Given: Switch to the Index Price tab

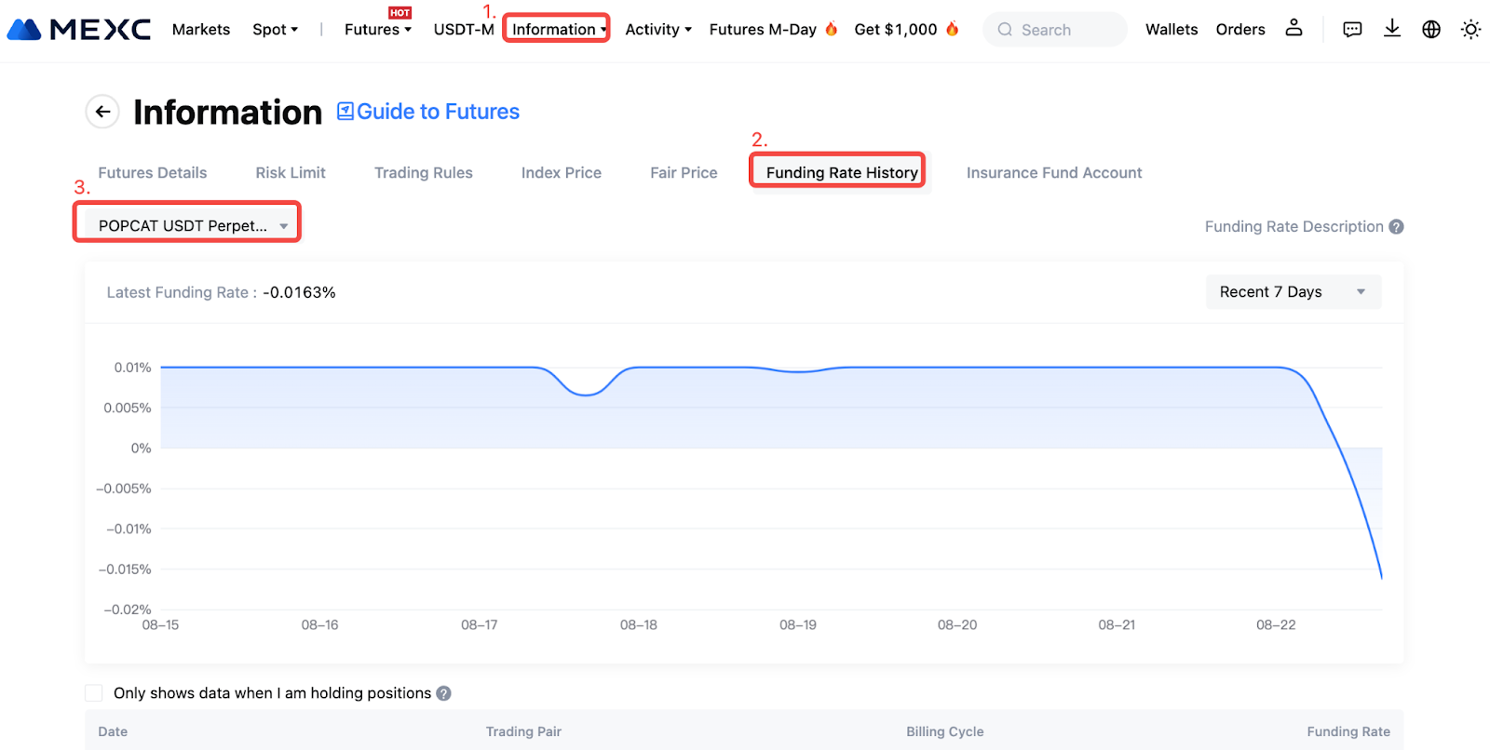Looking at the screenshot, I should point(562,173).
